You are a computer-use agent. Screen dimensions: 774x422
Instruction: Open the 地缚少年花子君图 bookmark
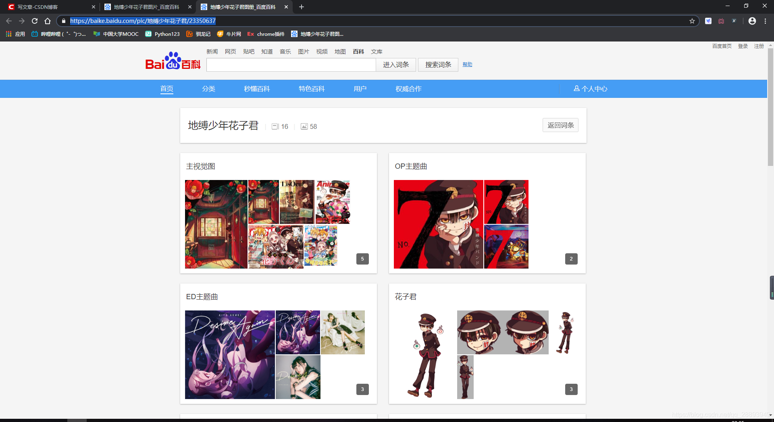(x=317, y=34)
